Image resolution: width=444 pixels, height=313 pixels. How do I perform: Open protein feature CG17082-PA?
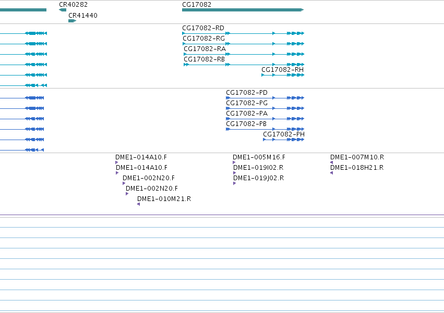click(265, 119)
